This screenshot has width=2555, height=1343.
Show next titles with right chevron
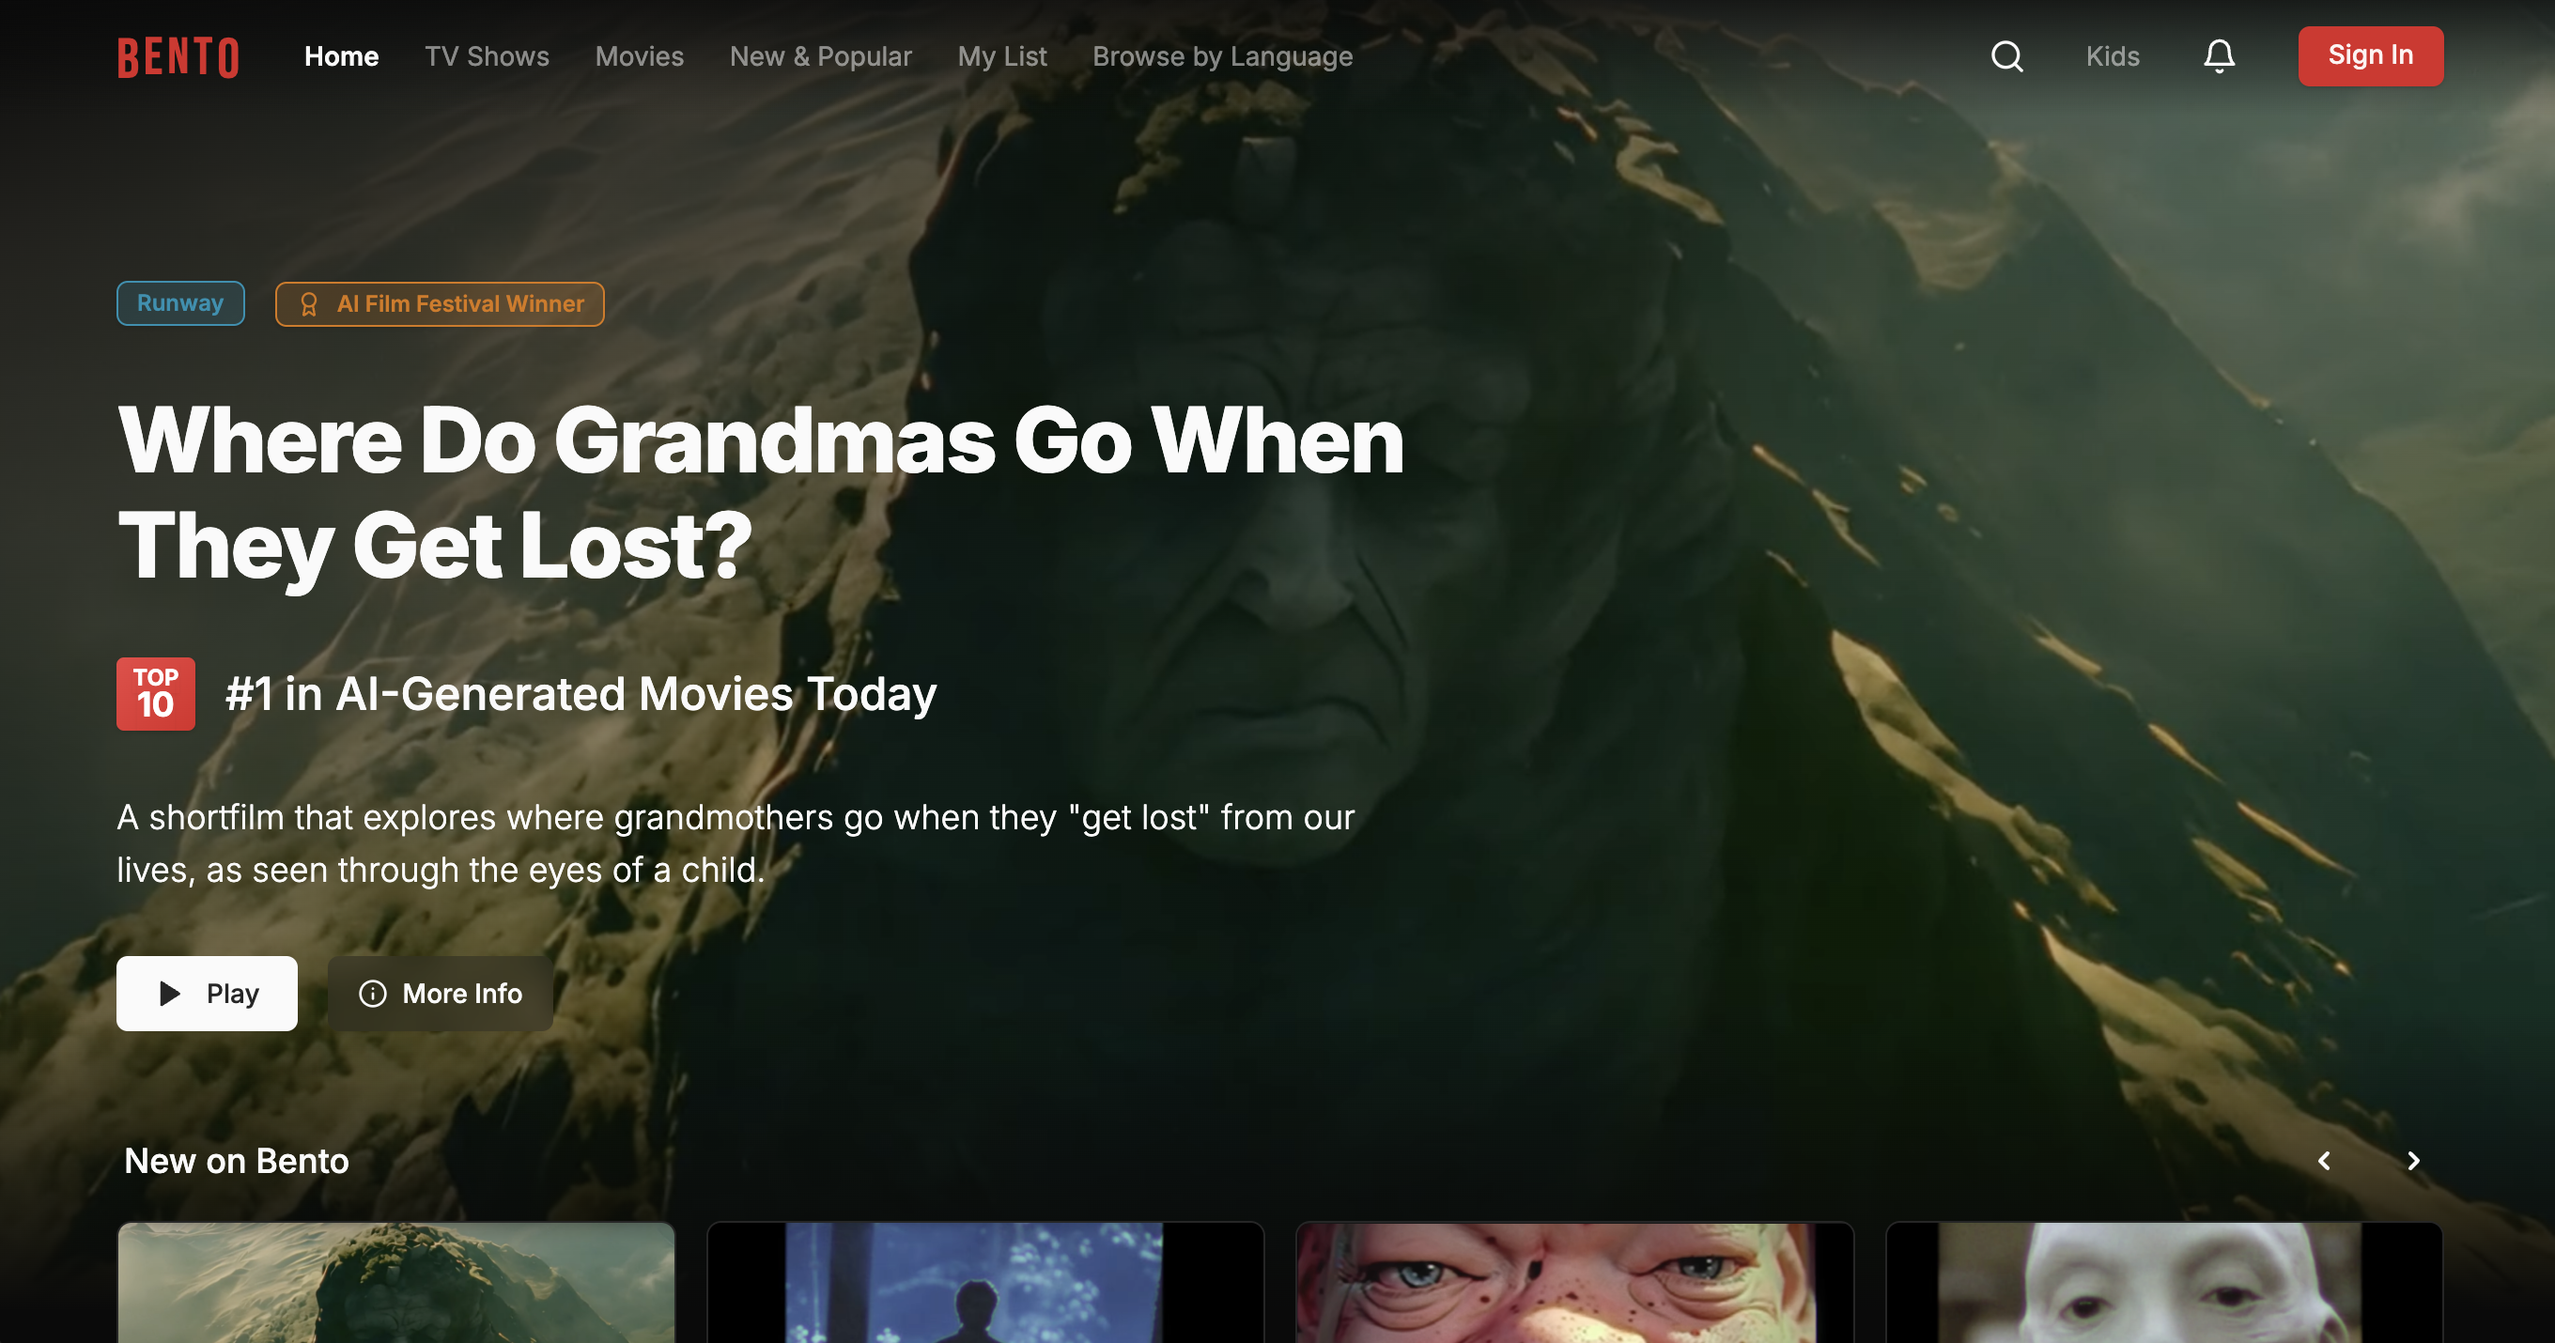(2413, 1161)
